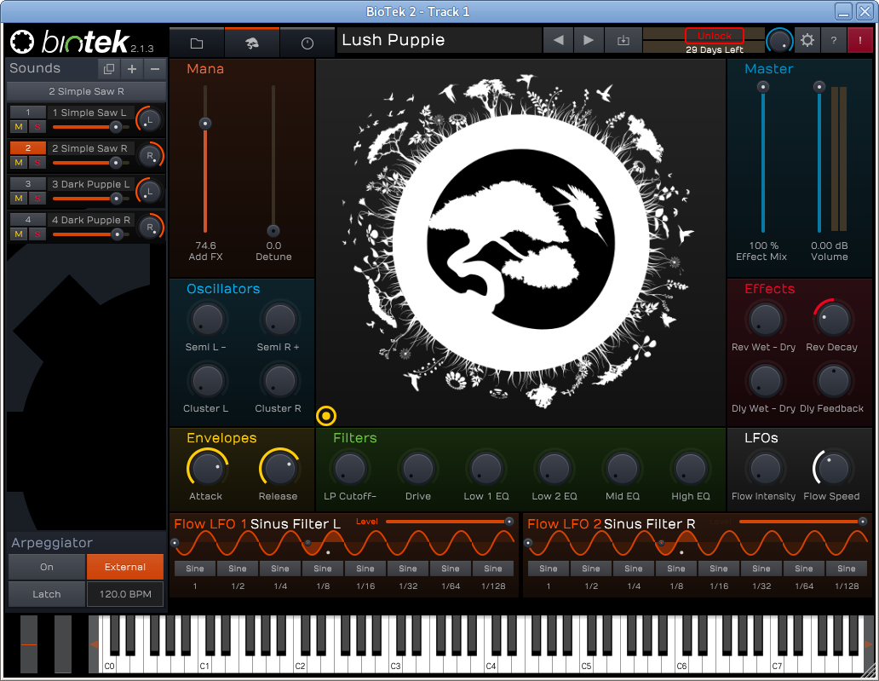Select 1/8 rate in Flow LFO 1
This screenshot has width=879, height=681.
click(323, 586)
